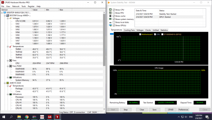Collapse the Fans PWM section
Viewport: 212px width, 120px height.
click(8, 66)
